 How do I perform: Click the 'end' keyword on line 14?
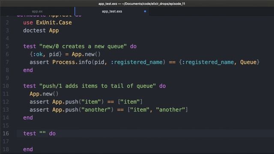tap(28, 118)
